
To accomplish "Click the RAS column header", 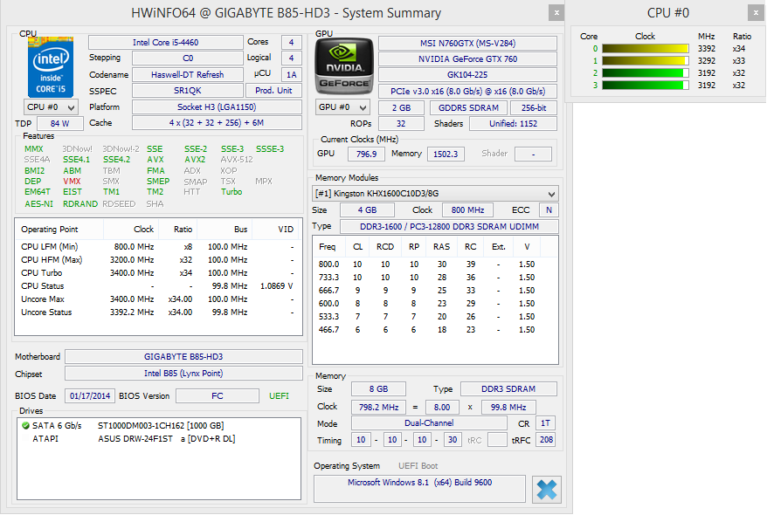I will [441, 247].
